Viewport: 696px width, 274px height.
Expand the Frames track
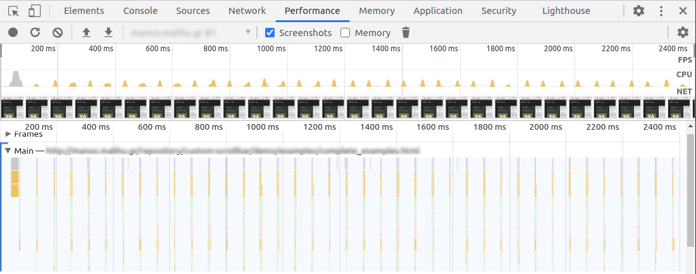pyautogui.click(x=8, y=134)
